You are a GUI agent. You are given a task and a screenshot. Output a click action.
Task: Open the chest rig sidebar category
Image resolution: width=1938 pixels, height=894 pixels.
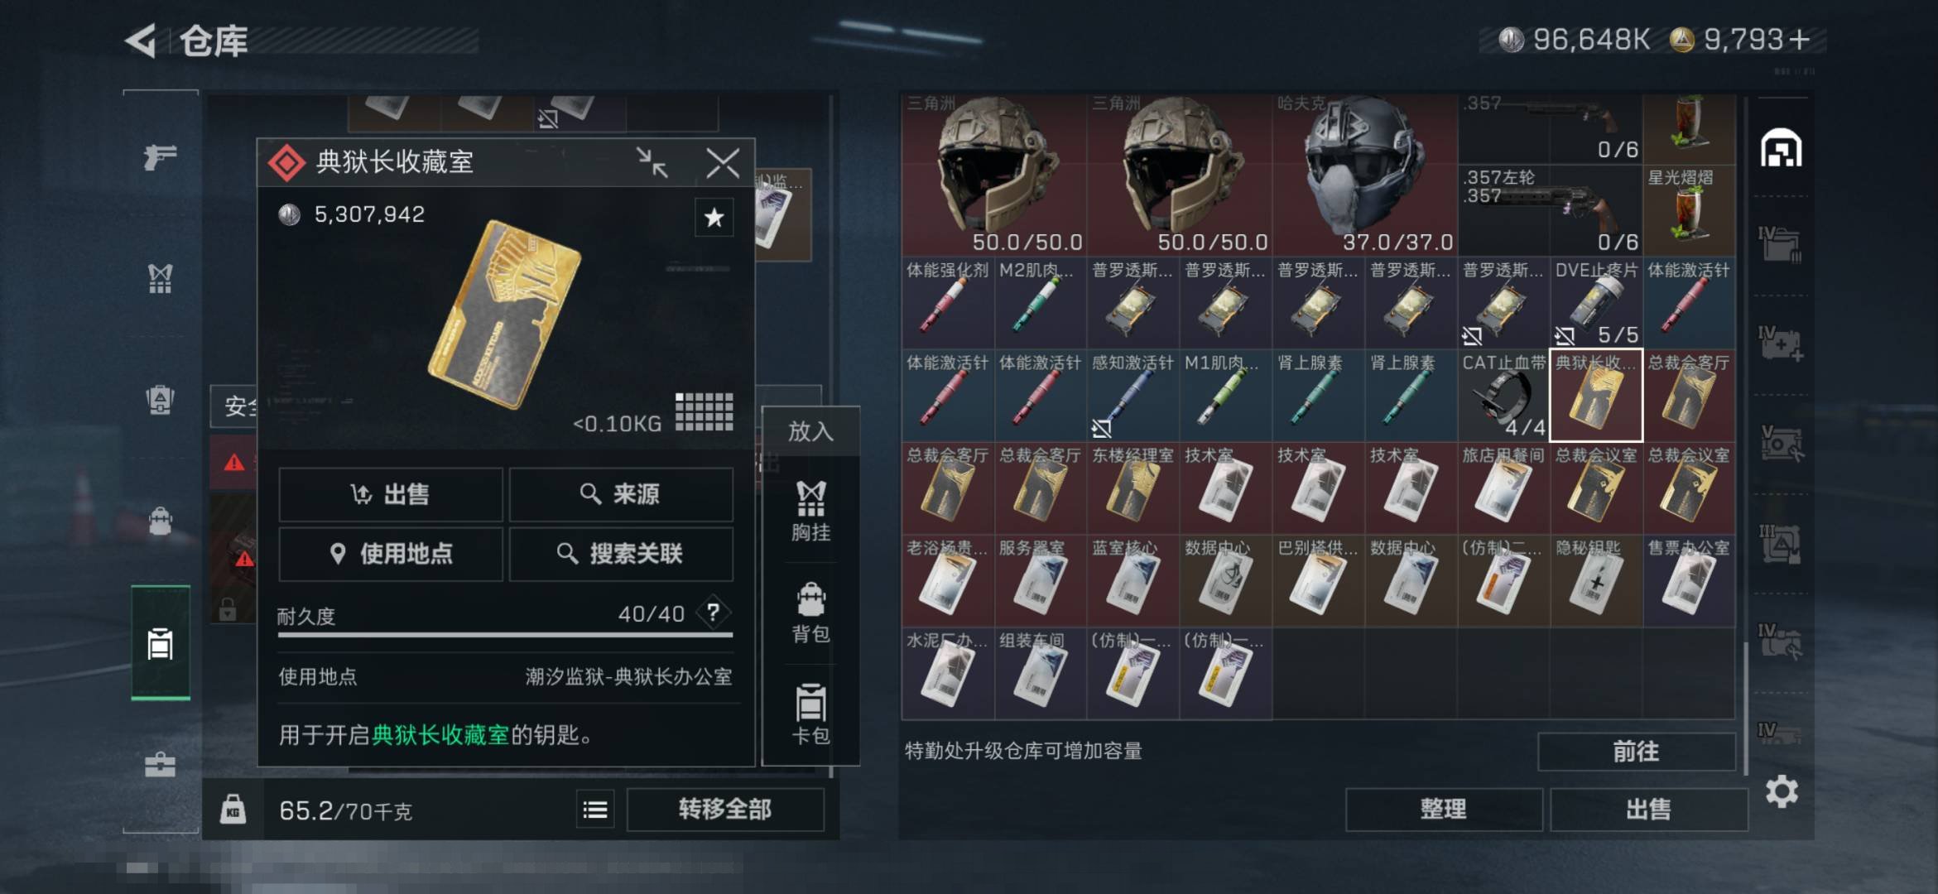(x=160, y=278)
